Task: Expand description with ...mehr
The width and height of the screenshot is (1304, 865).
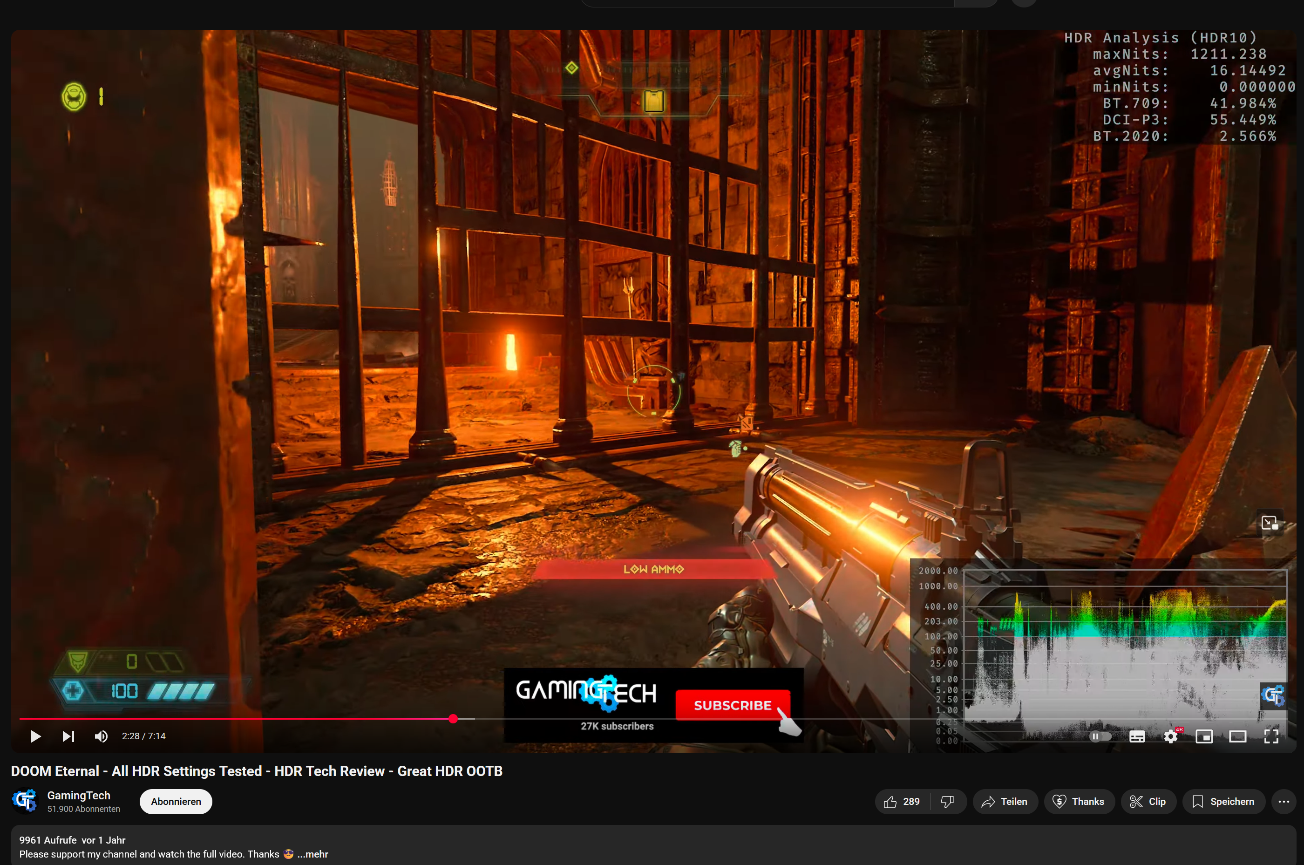Action: pos(313,854)
